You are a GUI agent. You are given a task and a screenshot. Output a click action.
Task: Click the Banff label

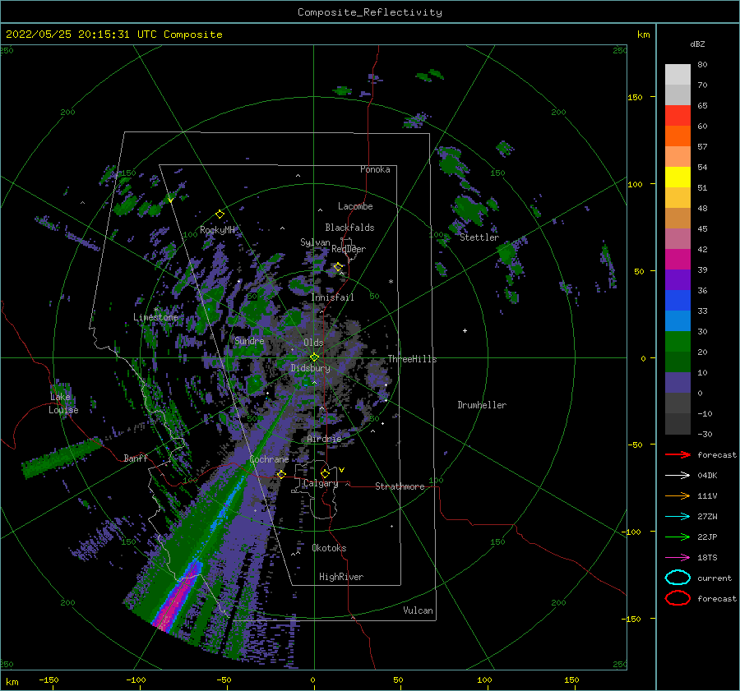click(x=136, y=458)
